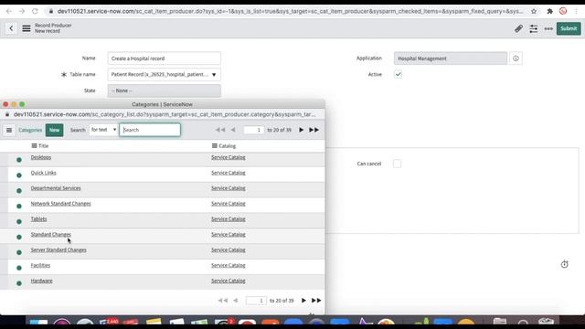Click green status dot for Tablets row
Viewport: 585px width, 329px height.
(19, 221)
